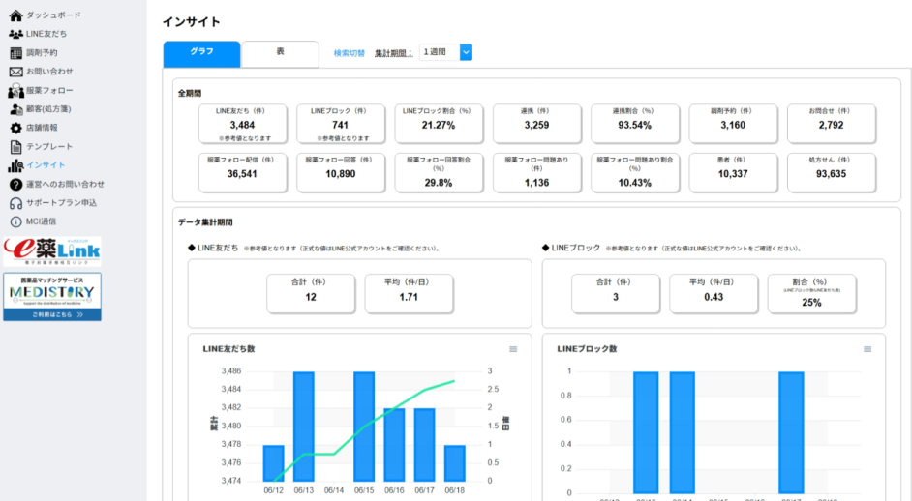Click the テンプレート document icon

[15, 147]
